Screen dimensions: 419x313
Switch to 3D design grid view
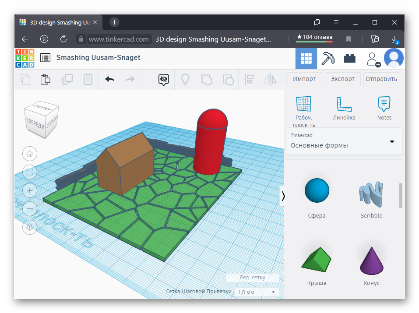coord(306,58)
